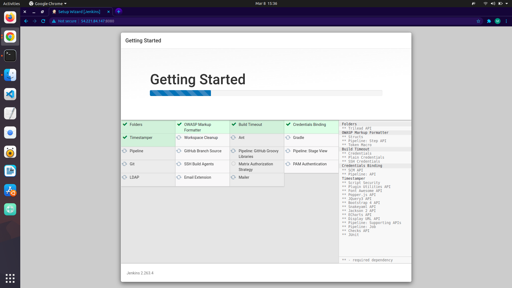The image size is (512, 288).
Task: Click the green checkmark beside Folders
Action: [125, 124]
